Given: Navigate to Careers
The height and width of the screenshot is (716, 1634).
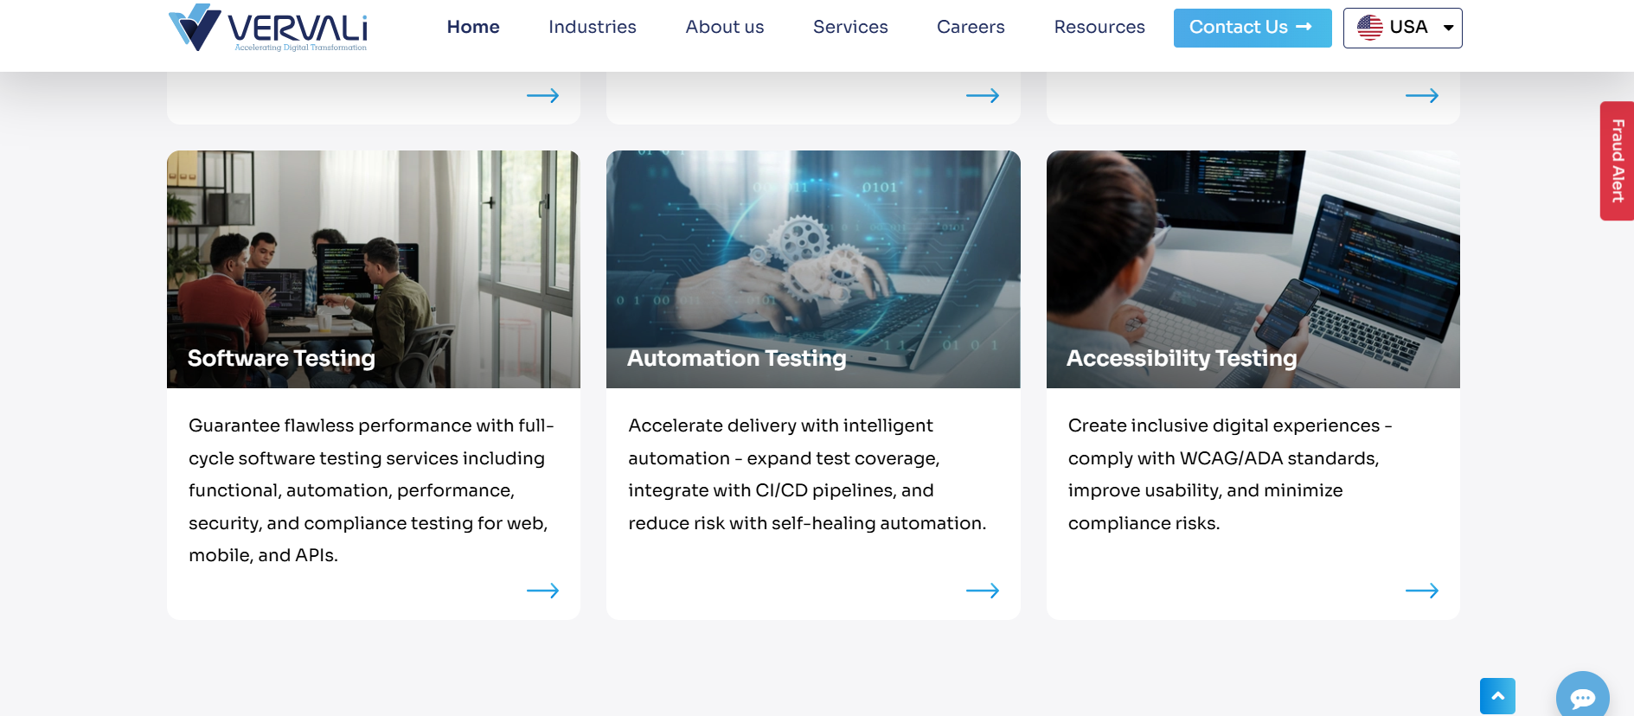Looking at the screenshot, I should point(971,27).
